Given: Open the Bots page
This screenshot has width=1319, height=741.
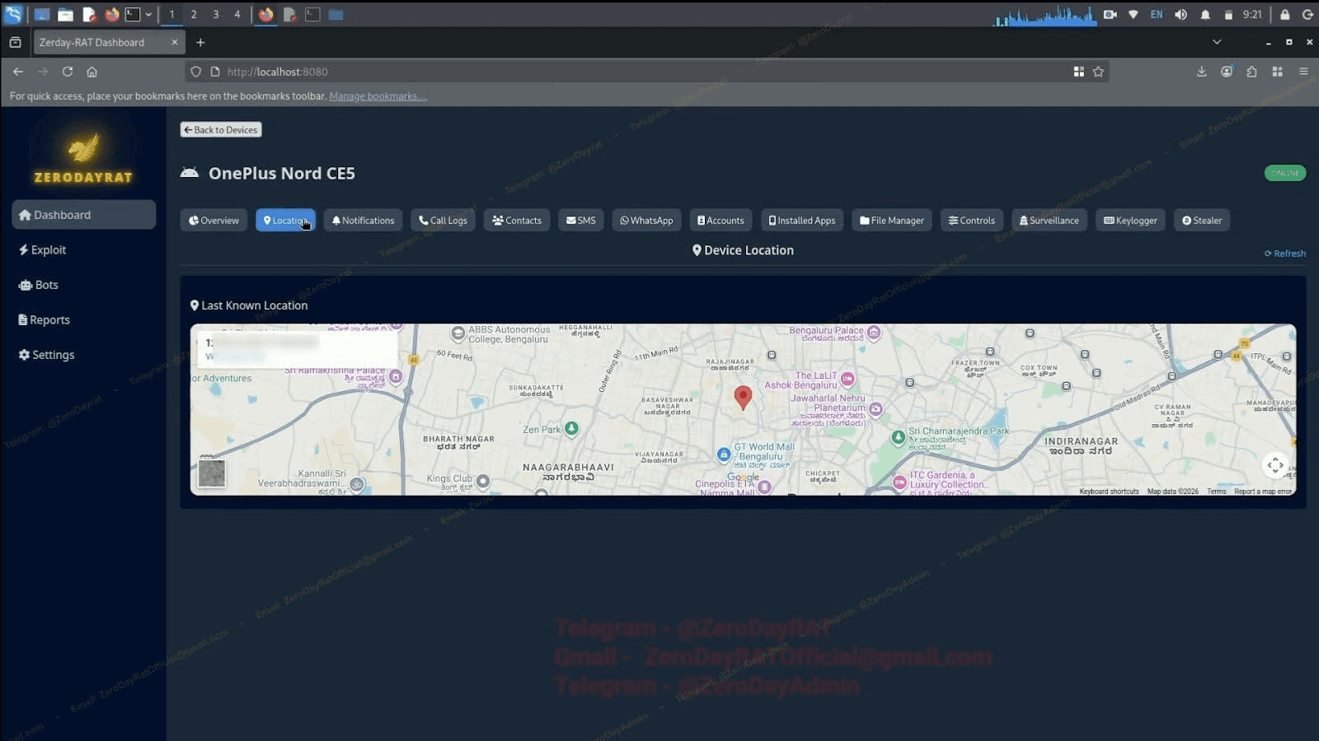Looking at the screenshot, I should point(45,284).
